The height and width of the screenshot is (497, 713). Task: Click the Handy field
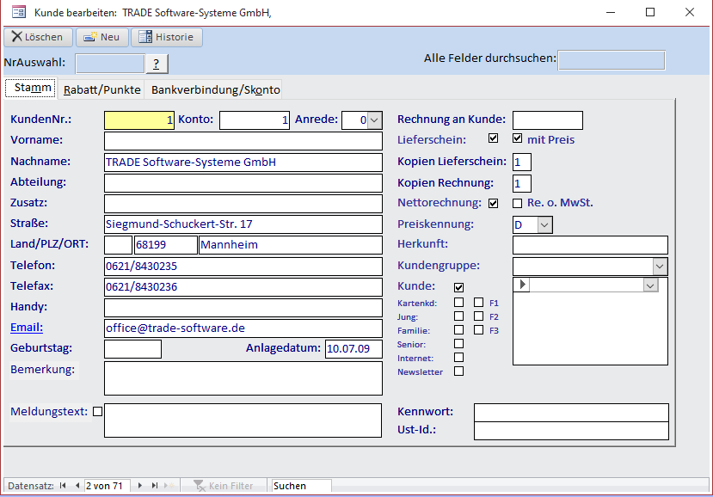(x=243, y=308)
